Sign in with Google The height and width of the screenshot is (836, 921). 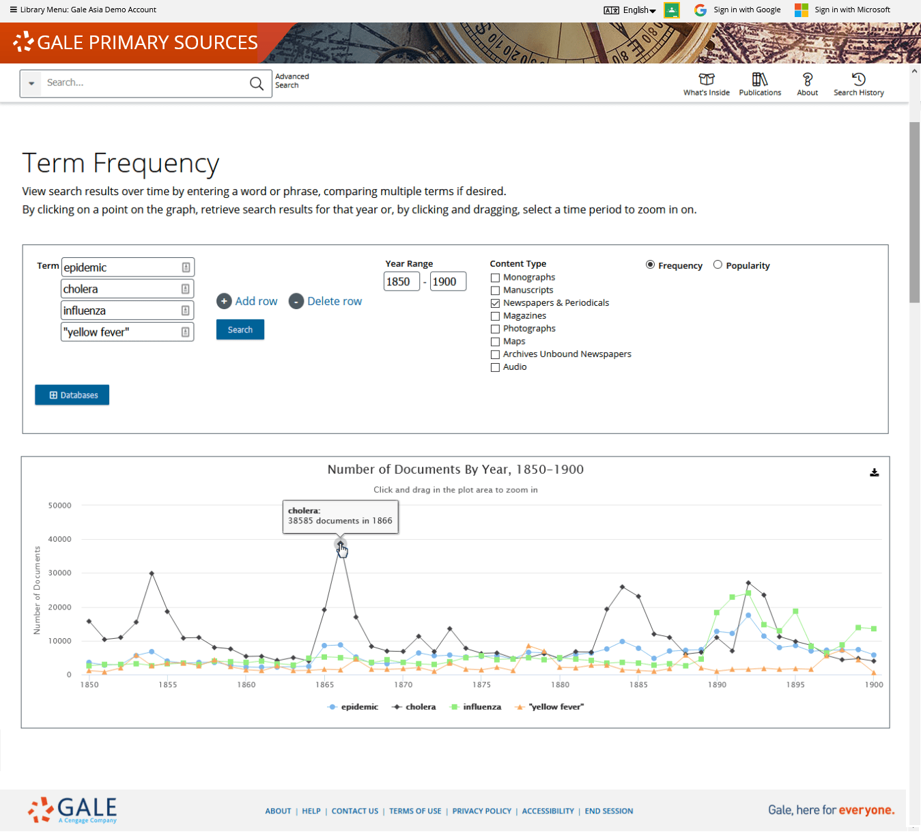click(x=747, y=10)
